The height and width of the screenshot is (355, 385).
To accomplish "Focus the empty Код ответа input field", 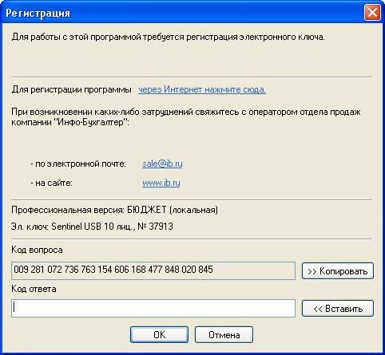I will coord(153,308).
